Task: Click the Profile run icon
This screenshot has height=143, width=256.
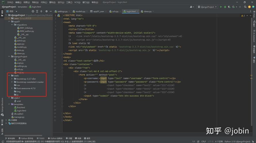Action: 234,7
